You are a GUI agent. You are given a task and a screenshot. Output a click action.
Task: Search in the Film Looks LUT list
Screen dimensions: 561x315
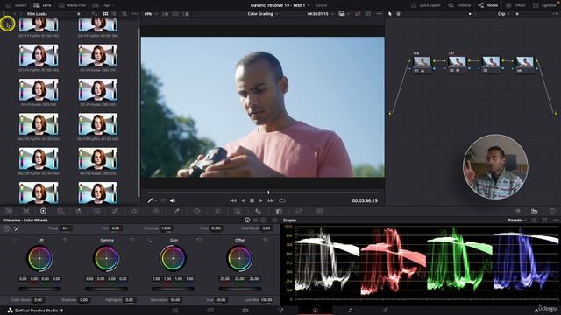click(x=124, y=14)
